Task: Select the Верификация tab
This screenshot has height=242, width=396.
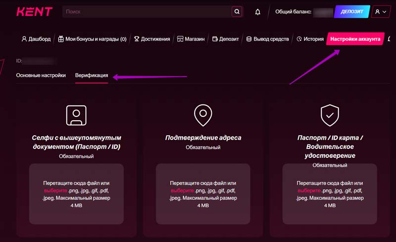Action: point(92,76)
